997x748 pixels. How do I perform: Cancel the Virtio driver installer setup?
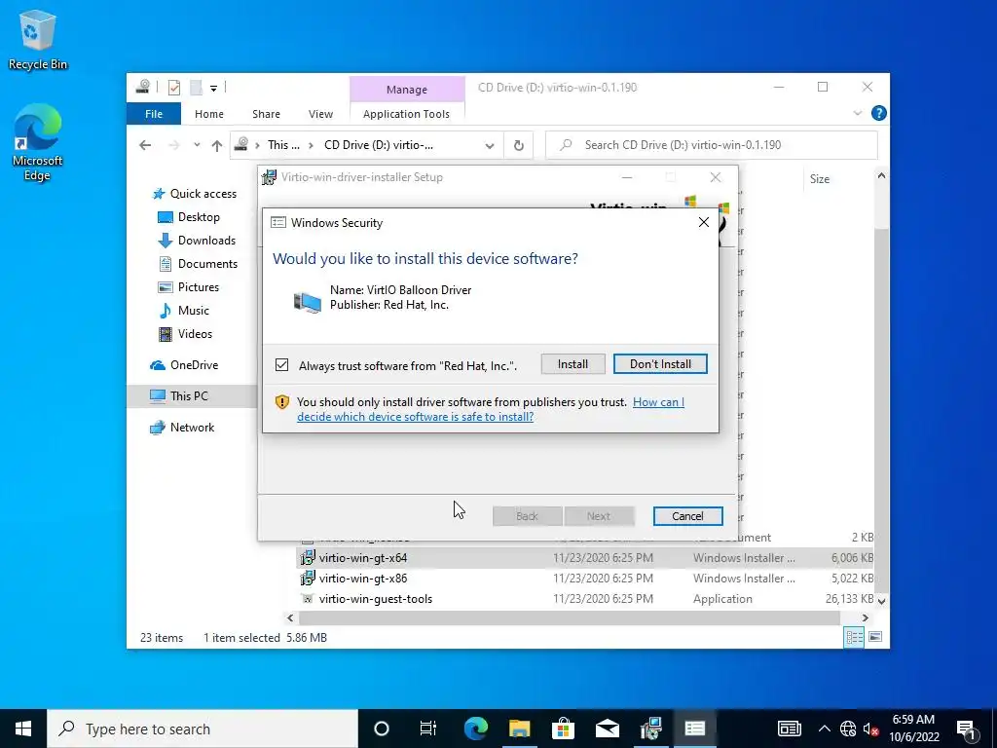point(687,516)
